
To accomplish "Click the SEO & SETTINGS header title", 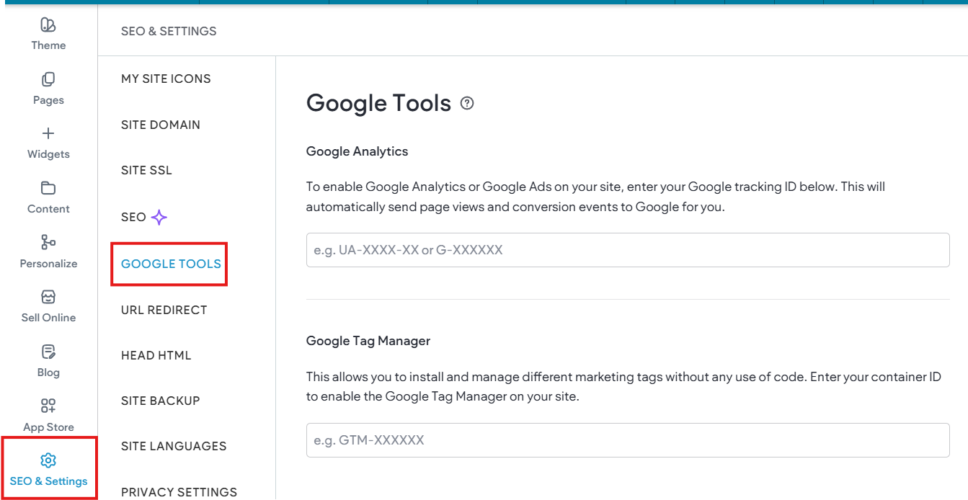I will [169, 31].
